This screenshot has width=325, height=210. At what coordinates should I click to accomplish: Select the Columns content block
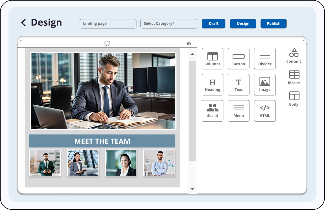pos(212,59)
